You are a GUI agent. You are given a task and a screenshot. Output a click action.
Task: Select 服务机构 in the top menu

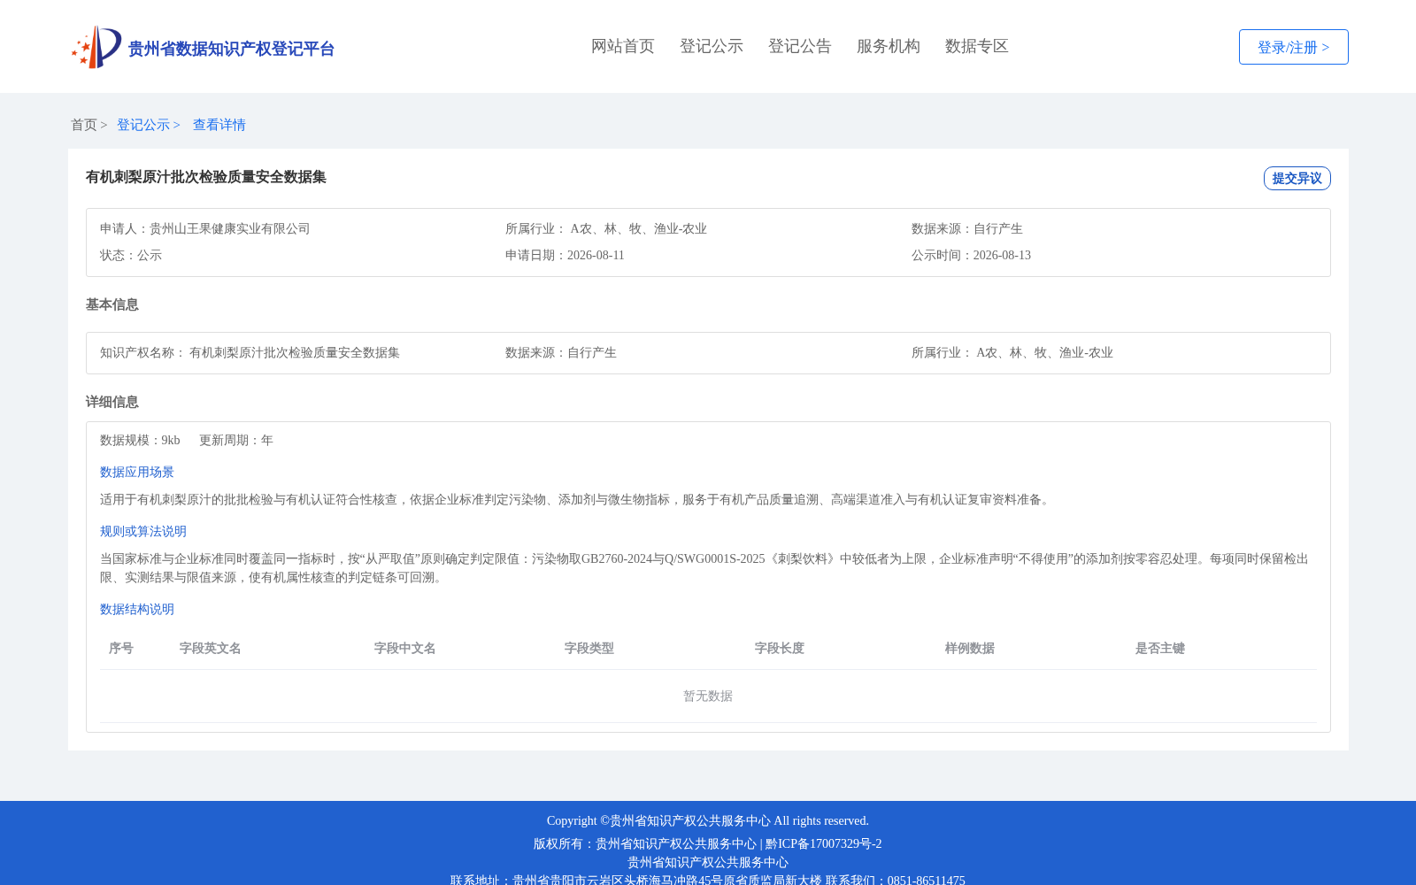[x=889, y=46]
